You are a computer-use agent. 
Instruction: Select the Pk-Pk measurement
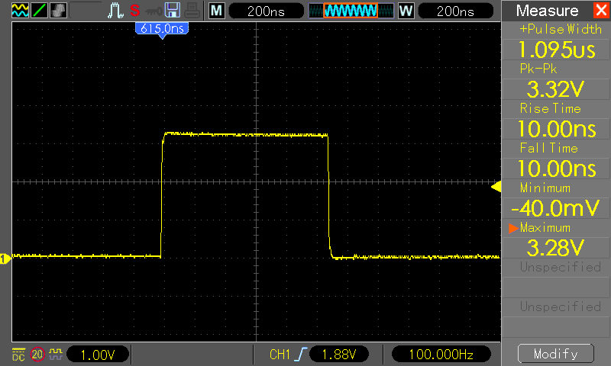click(x=538, y=69)
